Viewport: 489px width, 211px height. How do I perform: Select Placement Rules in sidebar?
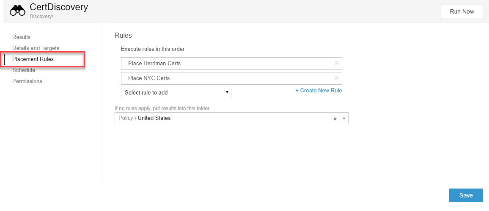click(33, 59)
